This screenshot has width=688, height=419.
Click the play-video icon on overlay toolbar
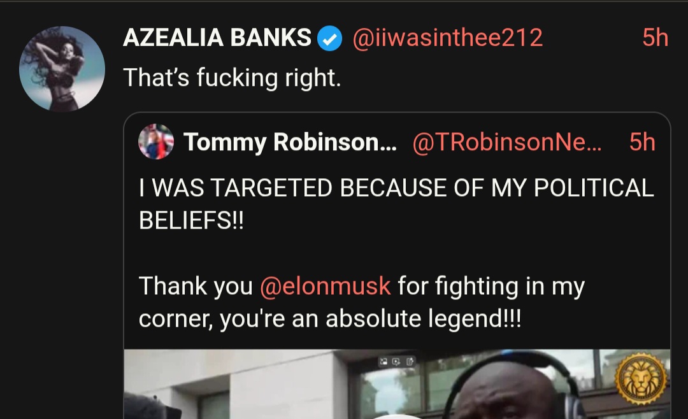pos(396,362)
